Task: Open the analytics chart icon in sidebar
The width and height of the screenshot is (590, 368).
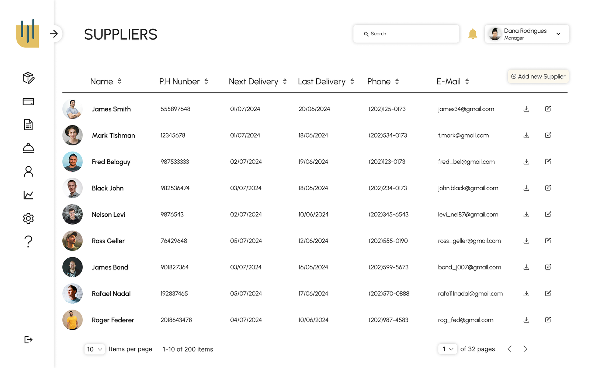Action: pyautogui.click(x=28, y=195)
